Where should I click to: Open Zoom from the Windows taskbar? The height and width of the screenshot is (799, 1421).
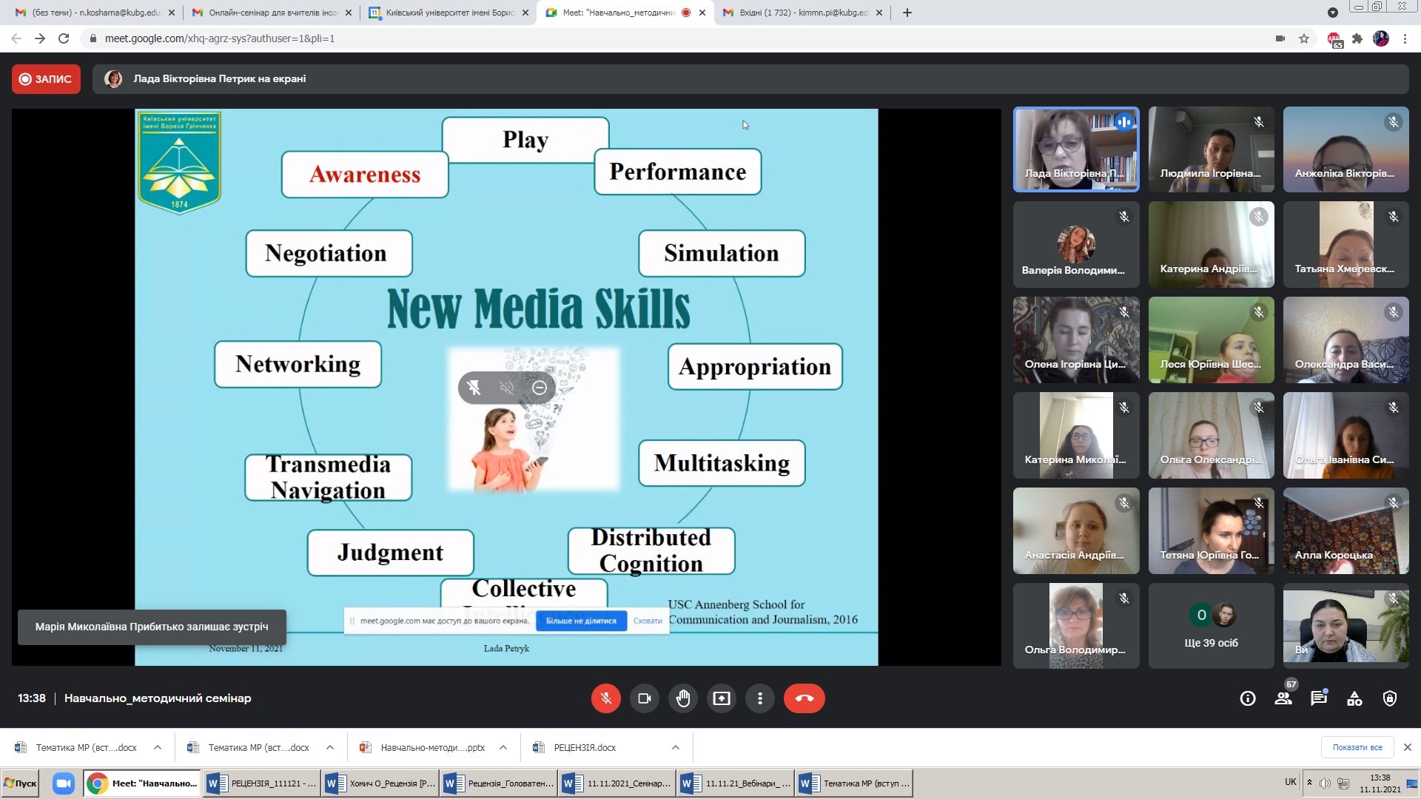pyautogui.click(x=64, y=783)
